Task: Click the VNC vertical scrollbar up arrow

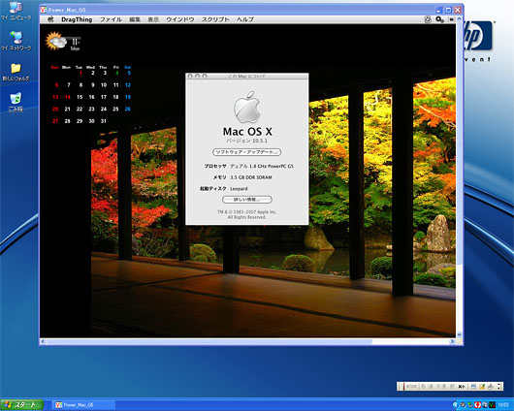Action: pyautogui.click(x=459, y=19)
